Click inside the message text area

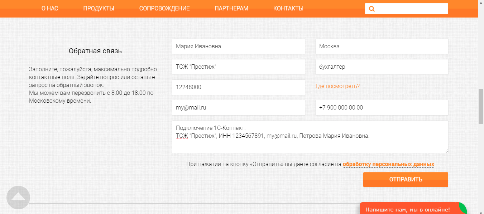310,137
